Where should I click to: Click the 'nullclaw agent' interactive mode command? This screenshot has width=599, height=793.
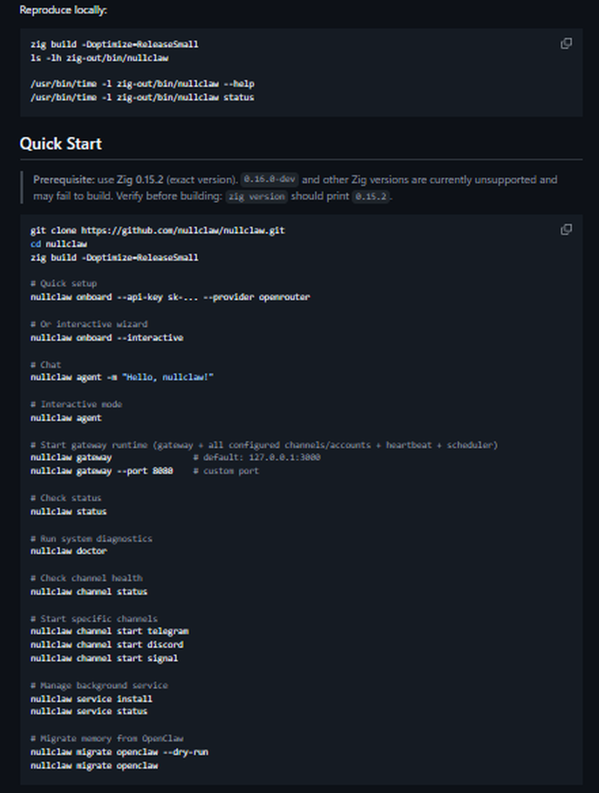pos(66,417)
